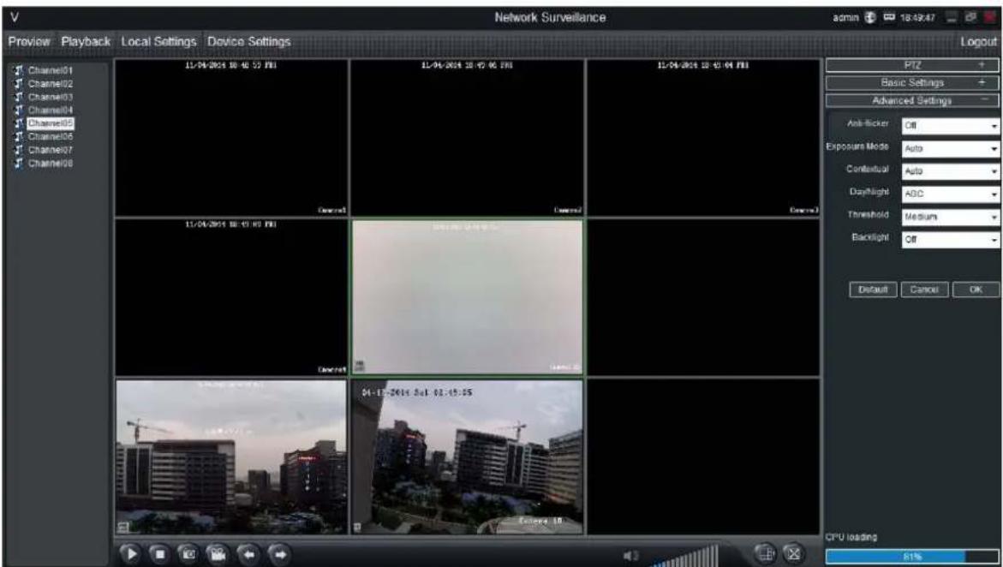Select Camera1 video pane
This screenshot has width=1003, height=567.
tap(231, 138)
